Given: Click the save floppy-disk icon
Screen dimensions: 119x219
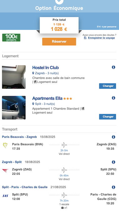Looking at the screenshot, I should pyautogui.click(x=85, y=38).
